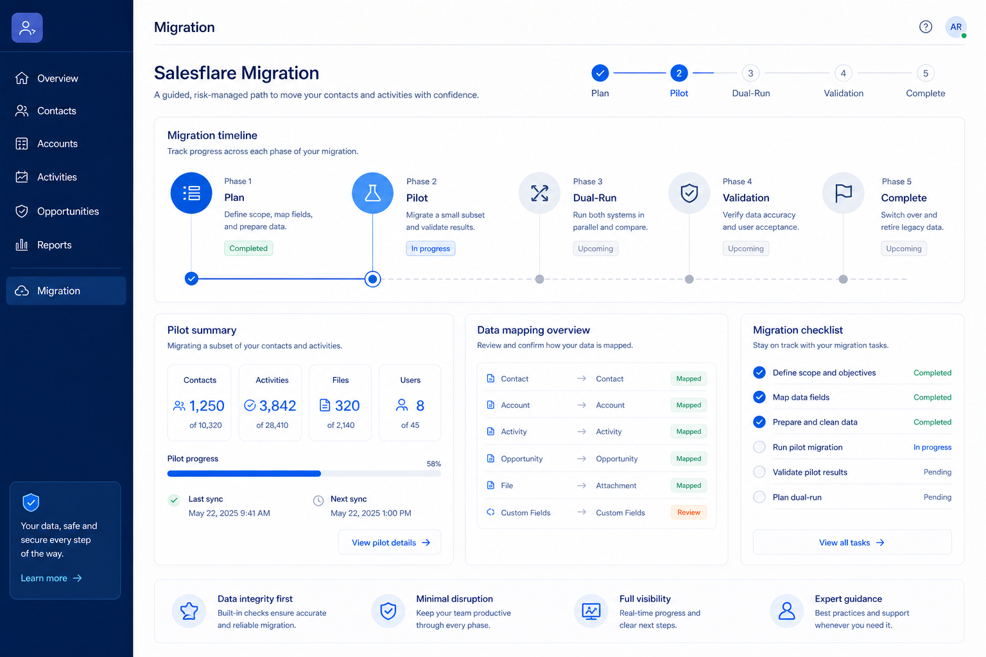Click the Contacts people icon in Pilot summary
This screenshot has width=986, height=657.
tap(179, 405)
